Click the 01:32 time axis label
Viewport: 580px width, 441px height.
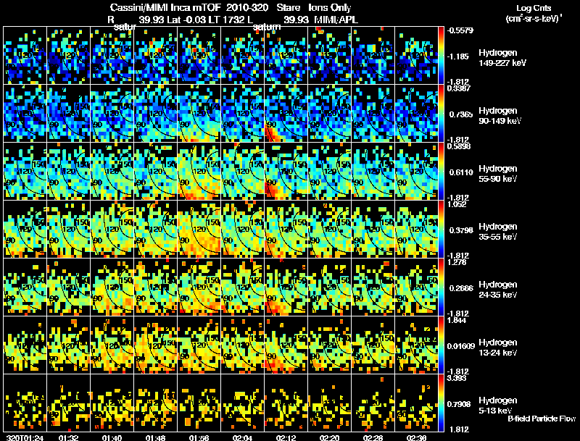(x=68, y=438)
